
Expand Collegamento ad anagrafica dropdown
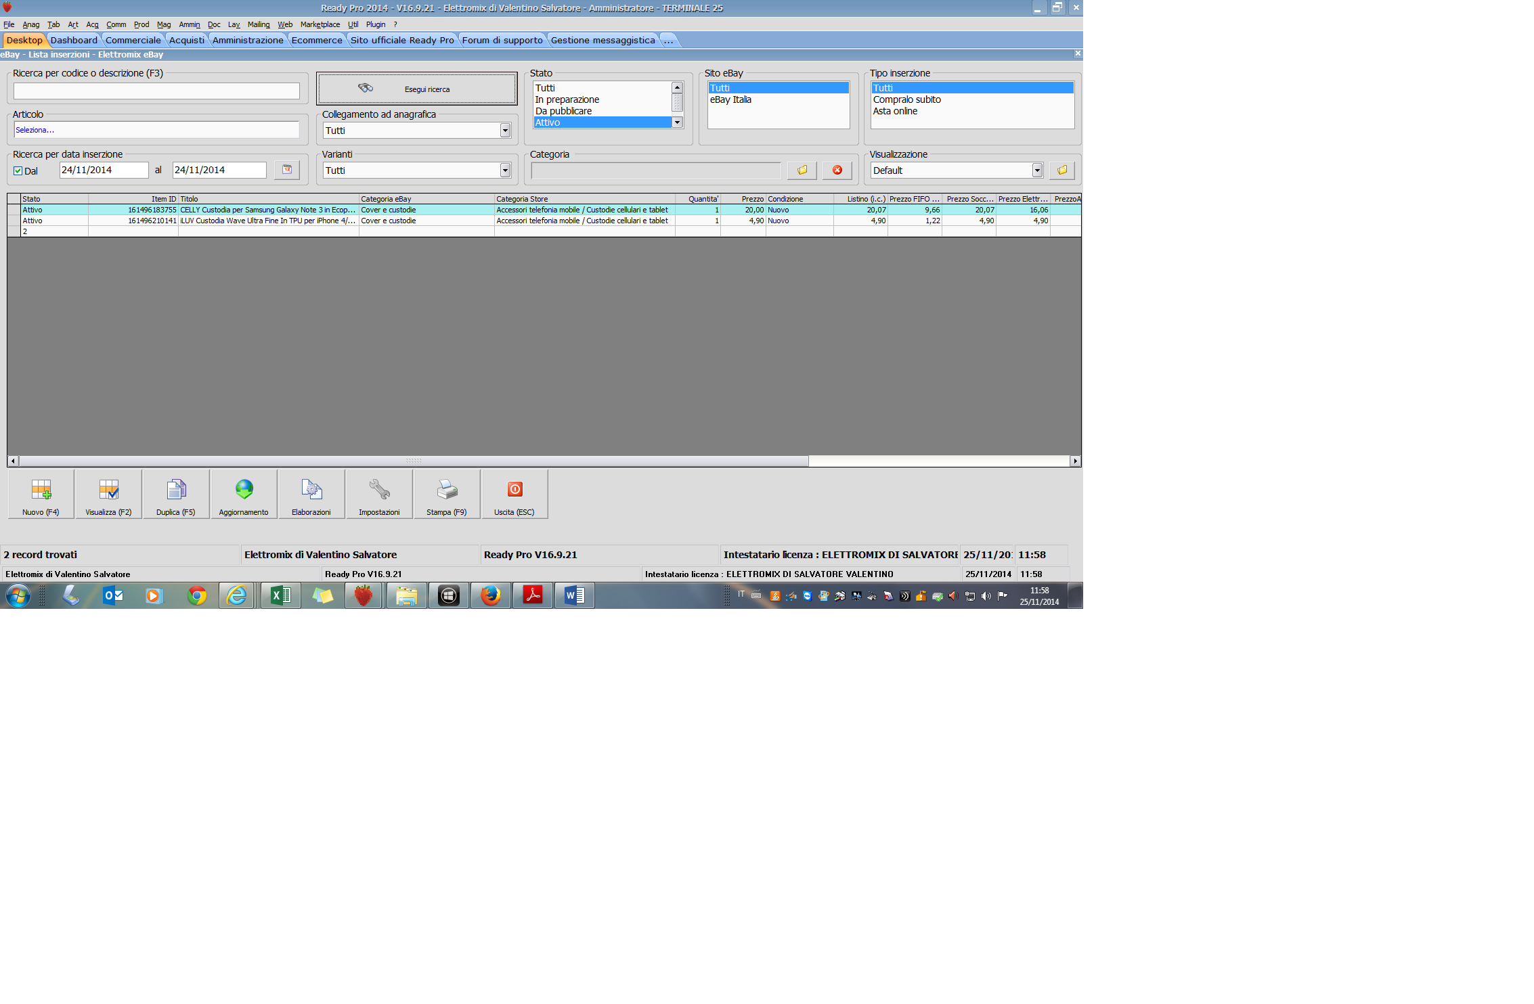coord(505,131)
